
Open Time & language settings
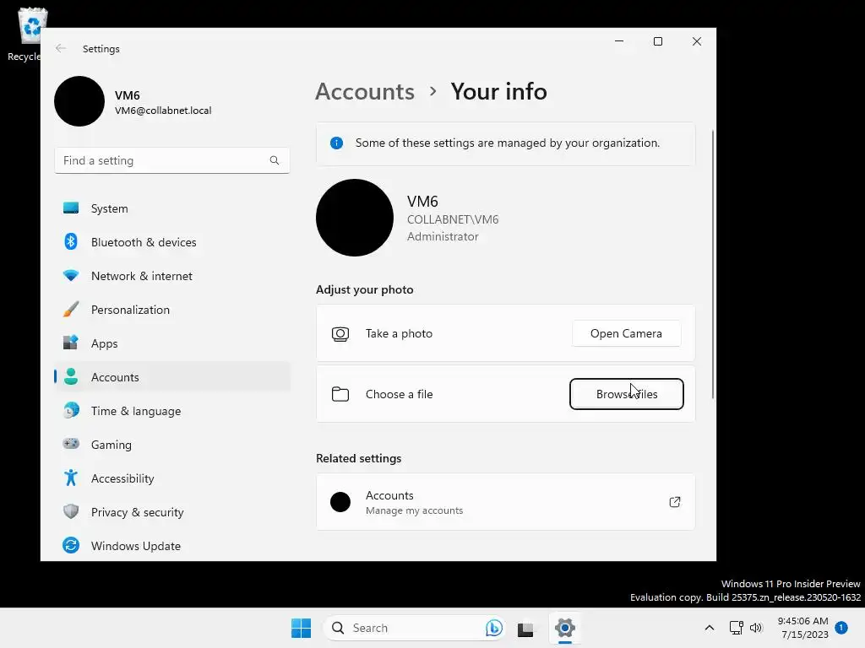(172, 411)
